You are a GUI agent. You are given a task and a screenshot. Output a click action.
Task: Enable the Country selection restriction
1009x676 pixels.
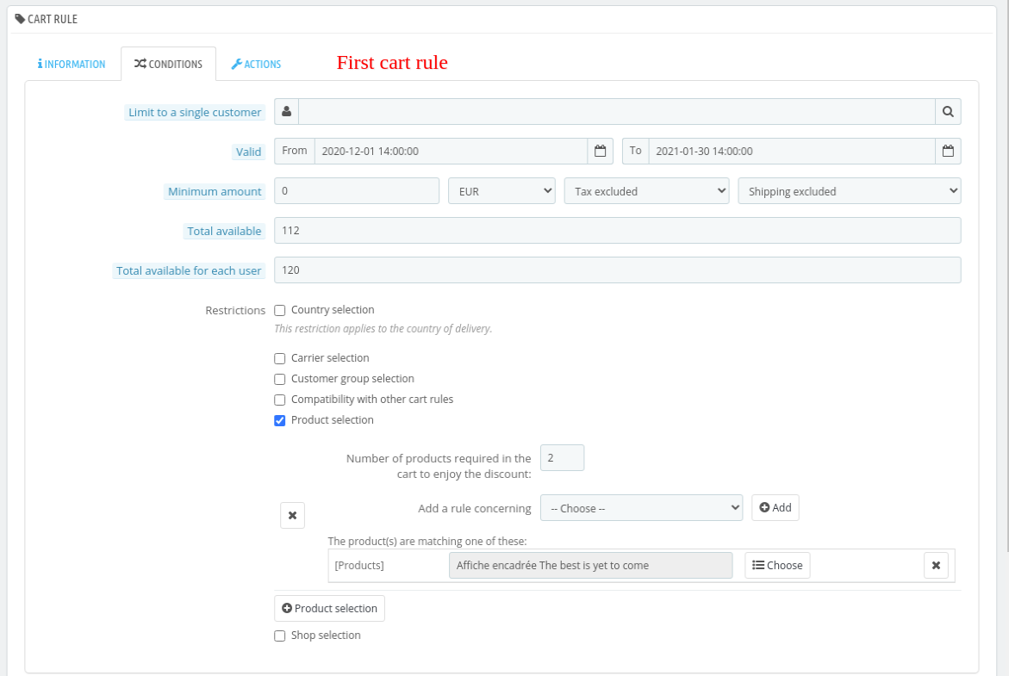279,310
